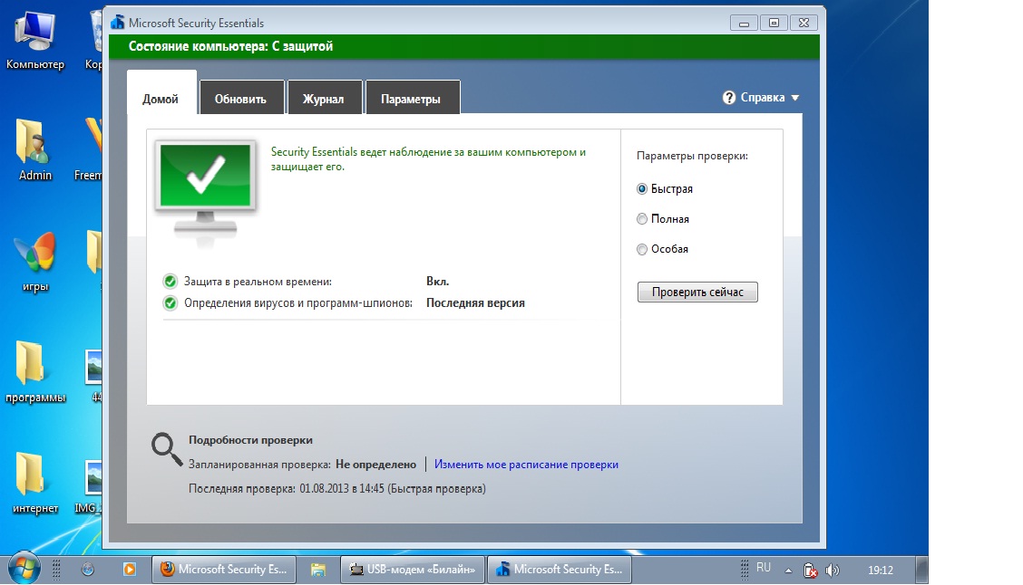Click the Show desktop strip at taskbar end
This screenshot has height=585, width=1023.
[921, 570]
